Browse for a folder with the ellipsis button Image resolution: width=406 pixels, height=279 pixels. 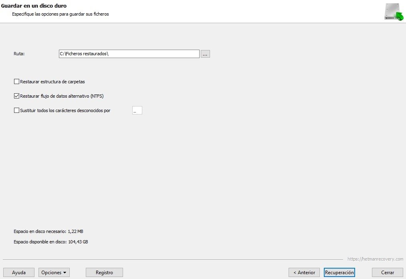(x=205, y=54)
